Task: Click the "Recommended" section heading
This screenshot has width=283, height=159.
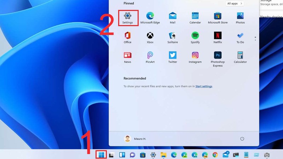Action: (x=135, y=78)
